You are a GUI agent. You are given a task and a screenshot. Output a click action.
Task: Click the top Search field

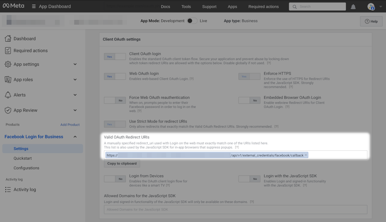pos(317,7)
